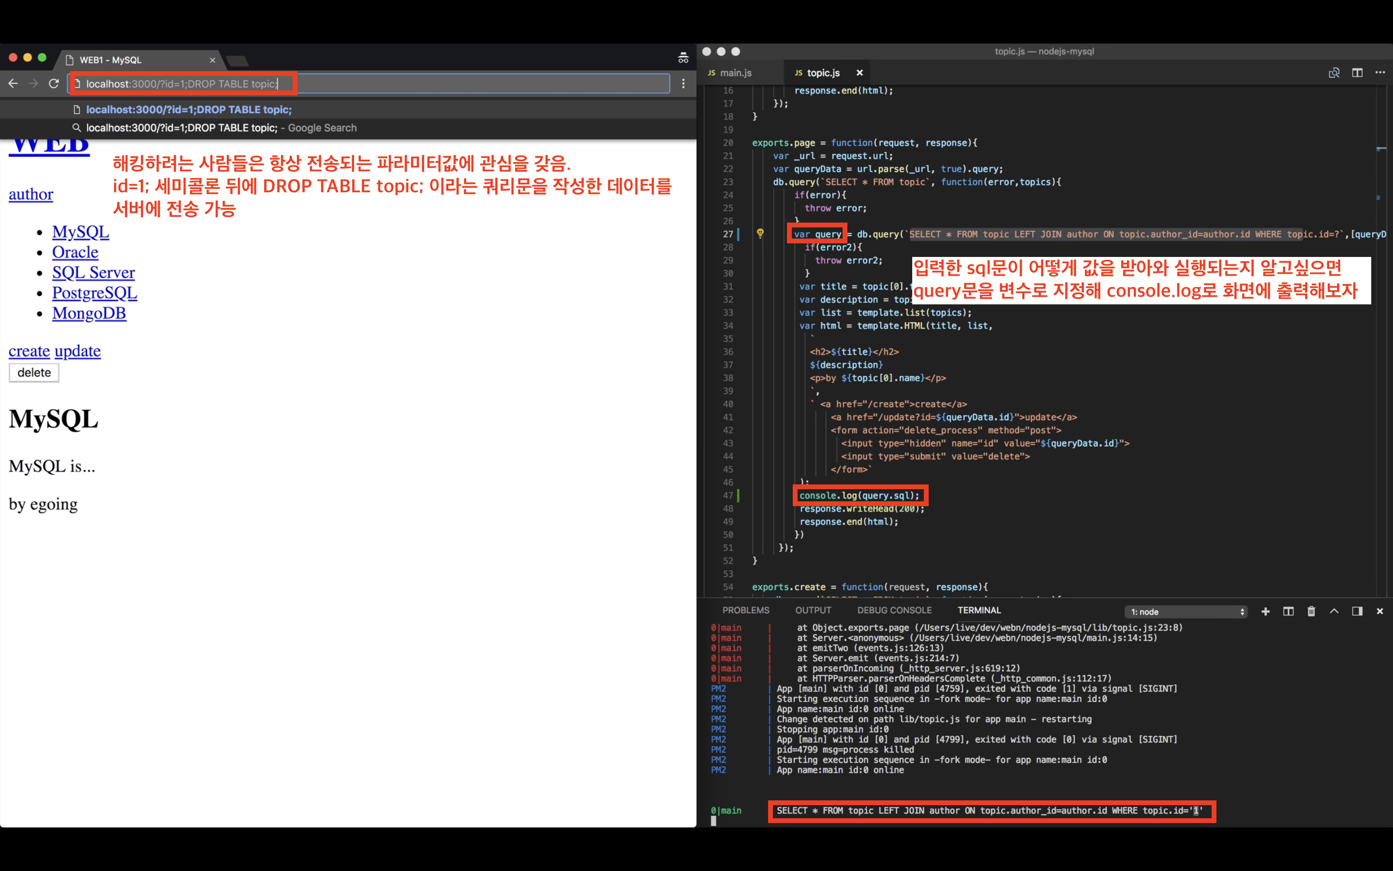The height and width of the screenshot is (871, 1393).
Task: Select the first localhost URL suggestion
Action: 189,109
